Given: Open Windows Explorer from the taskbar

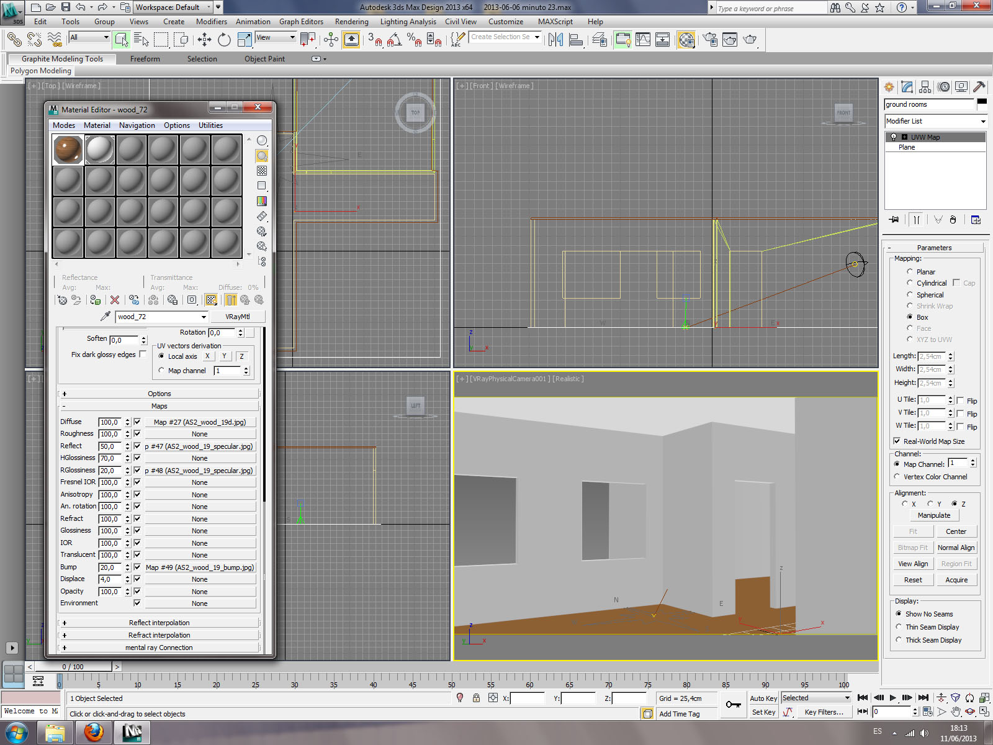Looking at the screenshot, I should coord(55,733).
